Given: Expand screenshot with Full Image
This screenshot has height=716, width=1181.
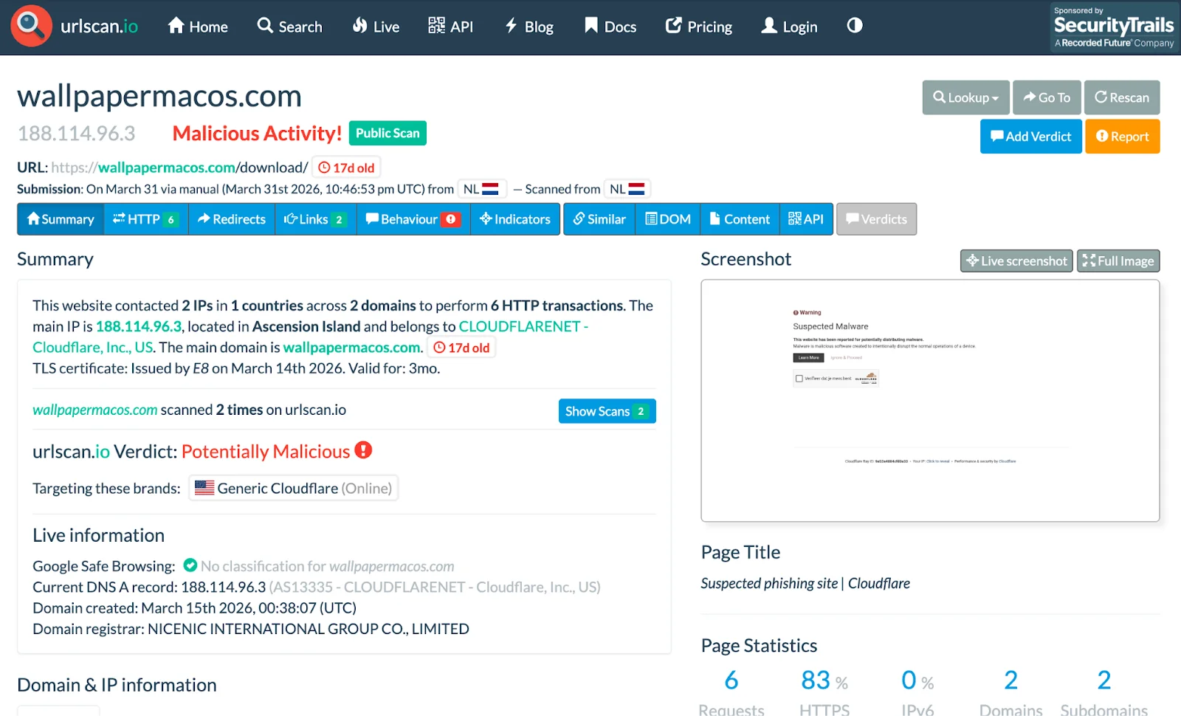Looking at the screenshot, I should coord(1118,261).
